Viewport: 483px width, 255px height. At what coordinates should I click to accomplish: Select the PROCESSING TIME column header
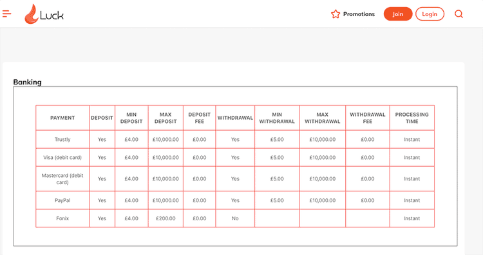coord(412,118)
